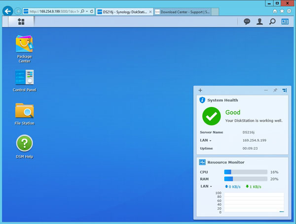Click the 'Good' health status text
Viewport: 296px width, 224px height.
(x=233, y=112)
